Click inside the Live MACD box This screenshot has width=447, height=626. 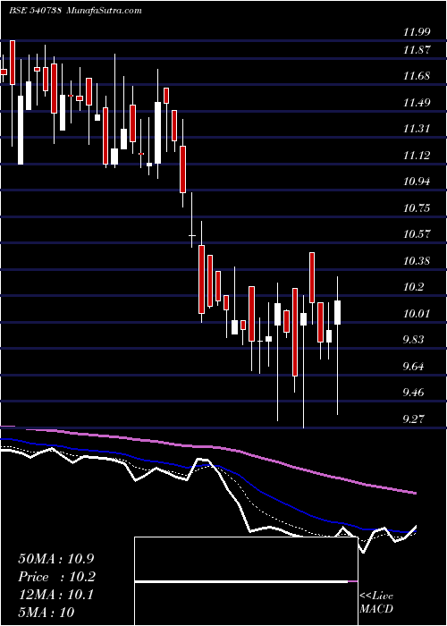(x=246, y=581)
